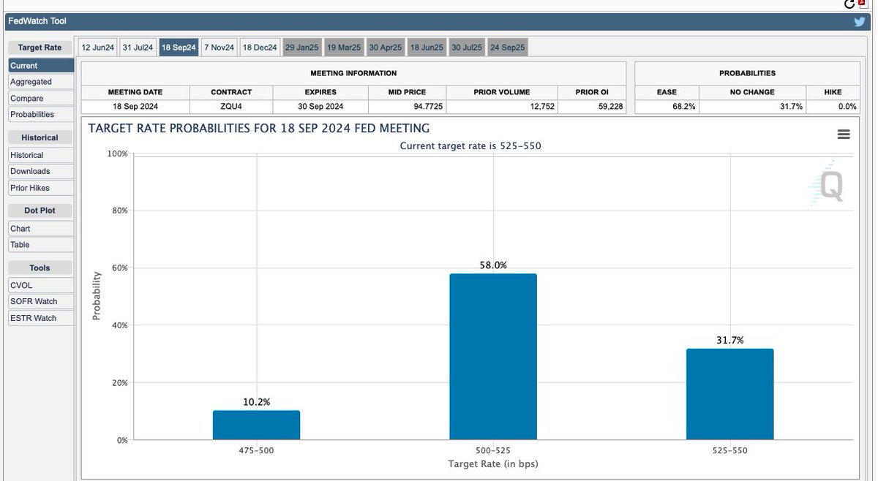Click the 30 Sep 2024 expires cell
878x481 pixels.
[320, 107]
